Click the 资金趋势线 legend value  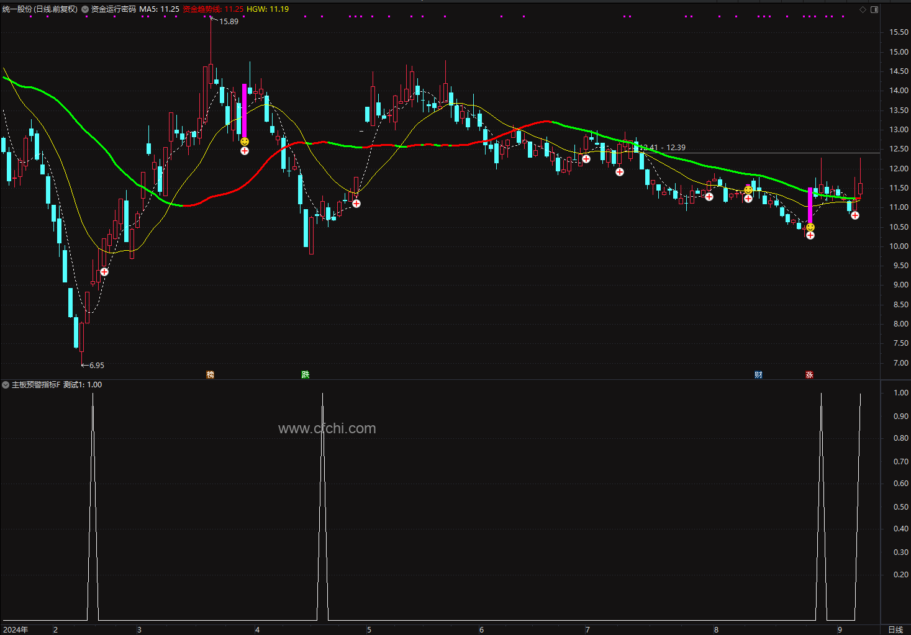point(212,9)
